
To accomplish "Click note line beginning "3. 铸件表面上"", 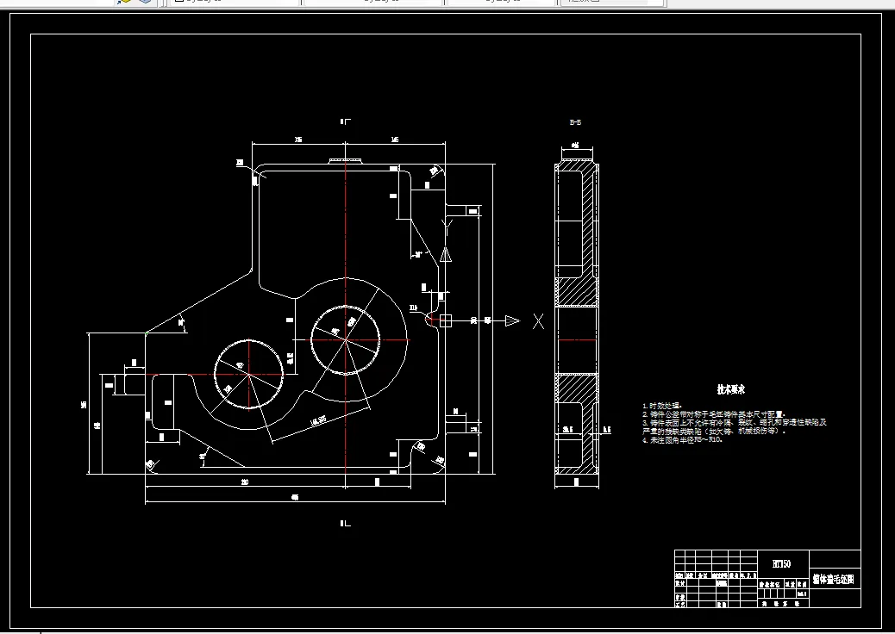I will pyautogui.click(x=735, y=422).
